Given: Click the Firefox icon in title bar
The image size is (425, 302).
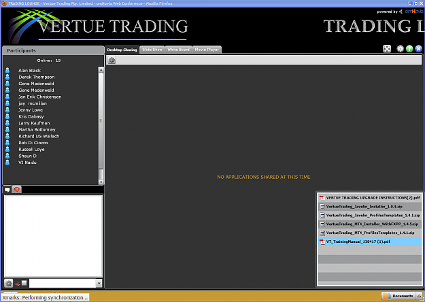Looking at the screenshot, I should (4, 3).
